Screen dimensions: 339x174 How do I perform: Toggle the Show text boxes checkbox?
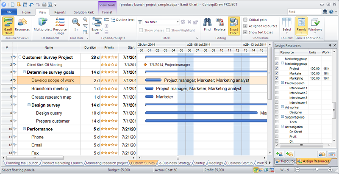[246, 32]
